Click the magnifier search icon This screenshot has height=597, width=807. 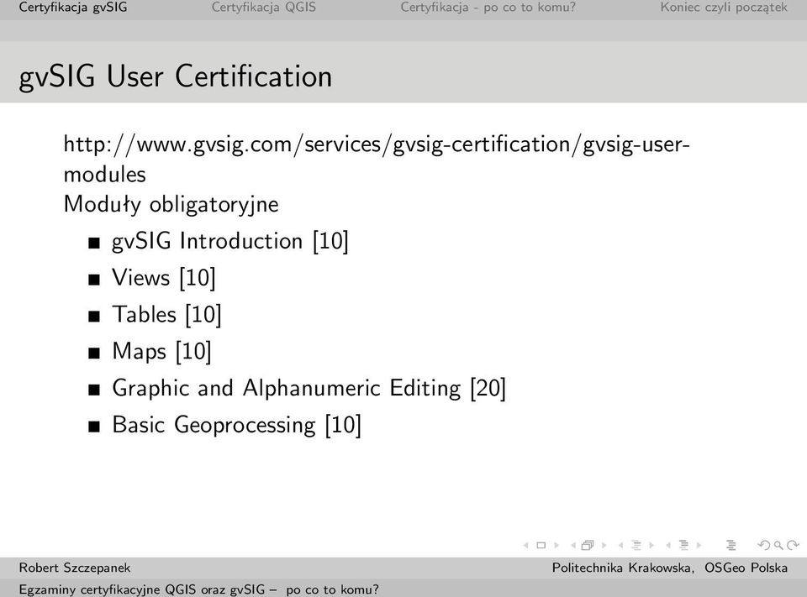tap(778, 545)
